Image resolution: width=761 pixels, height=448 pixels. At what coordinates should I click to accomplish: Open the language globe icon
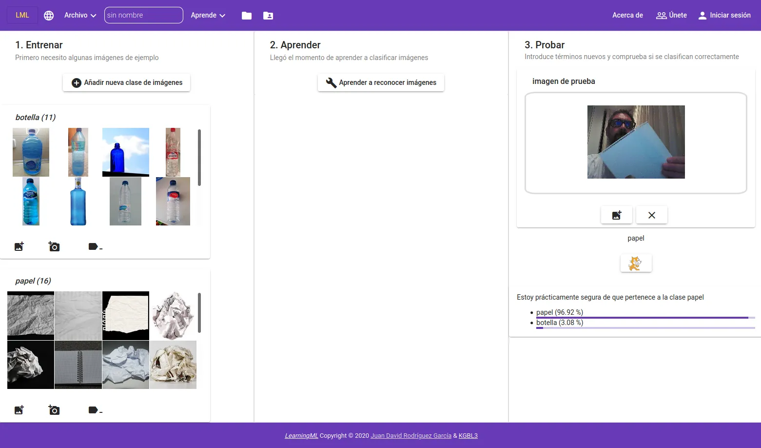[49, 15]
